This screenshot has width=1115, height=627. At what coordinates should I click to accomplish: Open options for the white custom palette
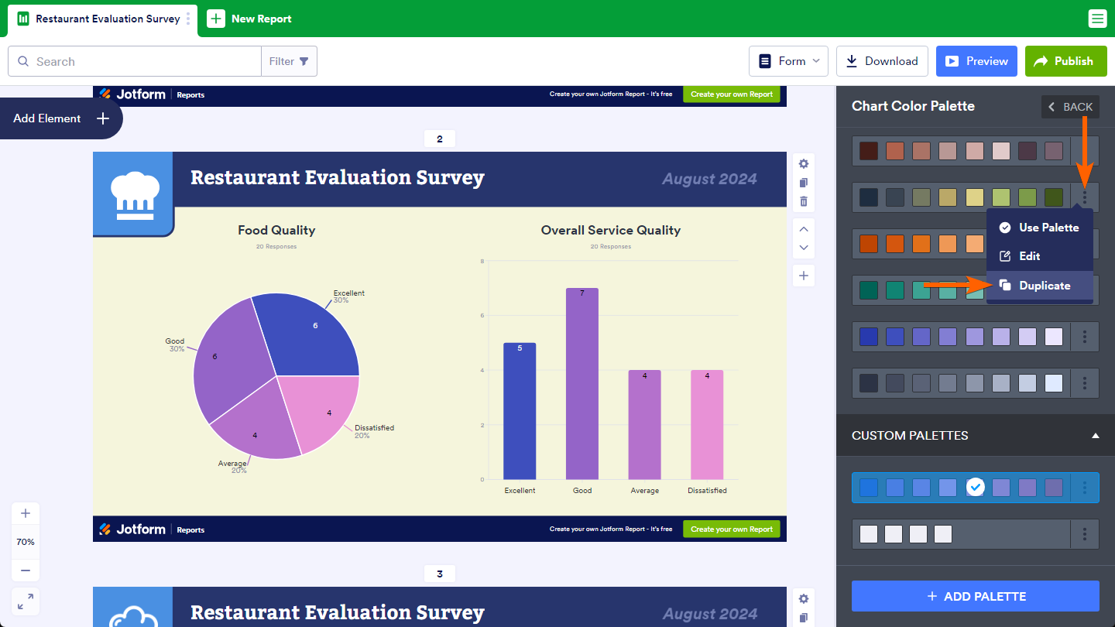click(x=1085, y=534)
